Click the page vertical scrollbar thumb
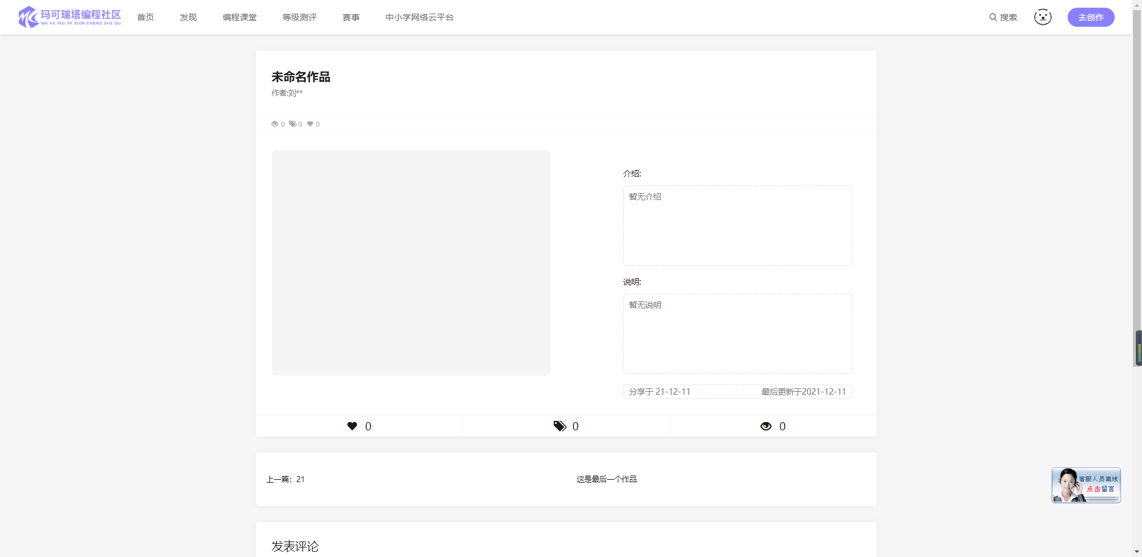This screenshot has width=1142, height=557. (x=1138, y=348)
